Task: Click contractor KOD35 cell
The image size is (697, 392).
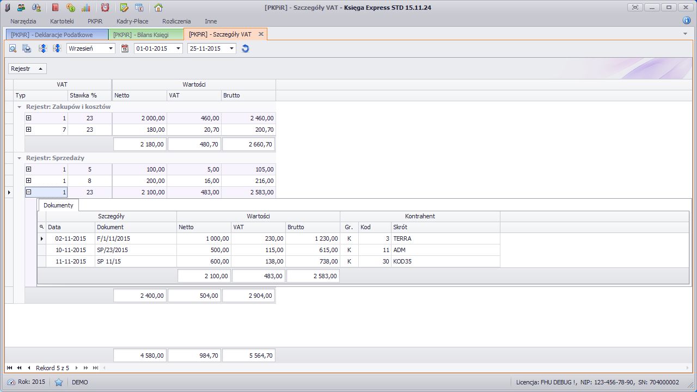Action: (445, 261)
